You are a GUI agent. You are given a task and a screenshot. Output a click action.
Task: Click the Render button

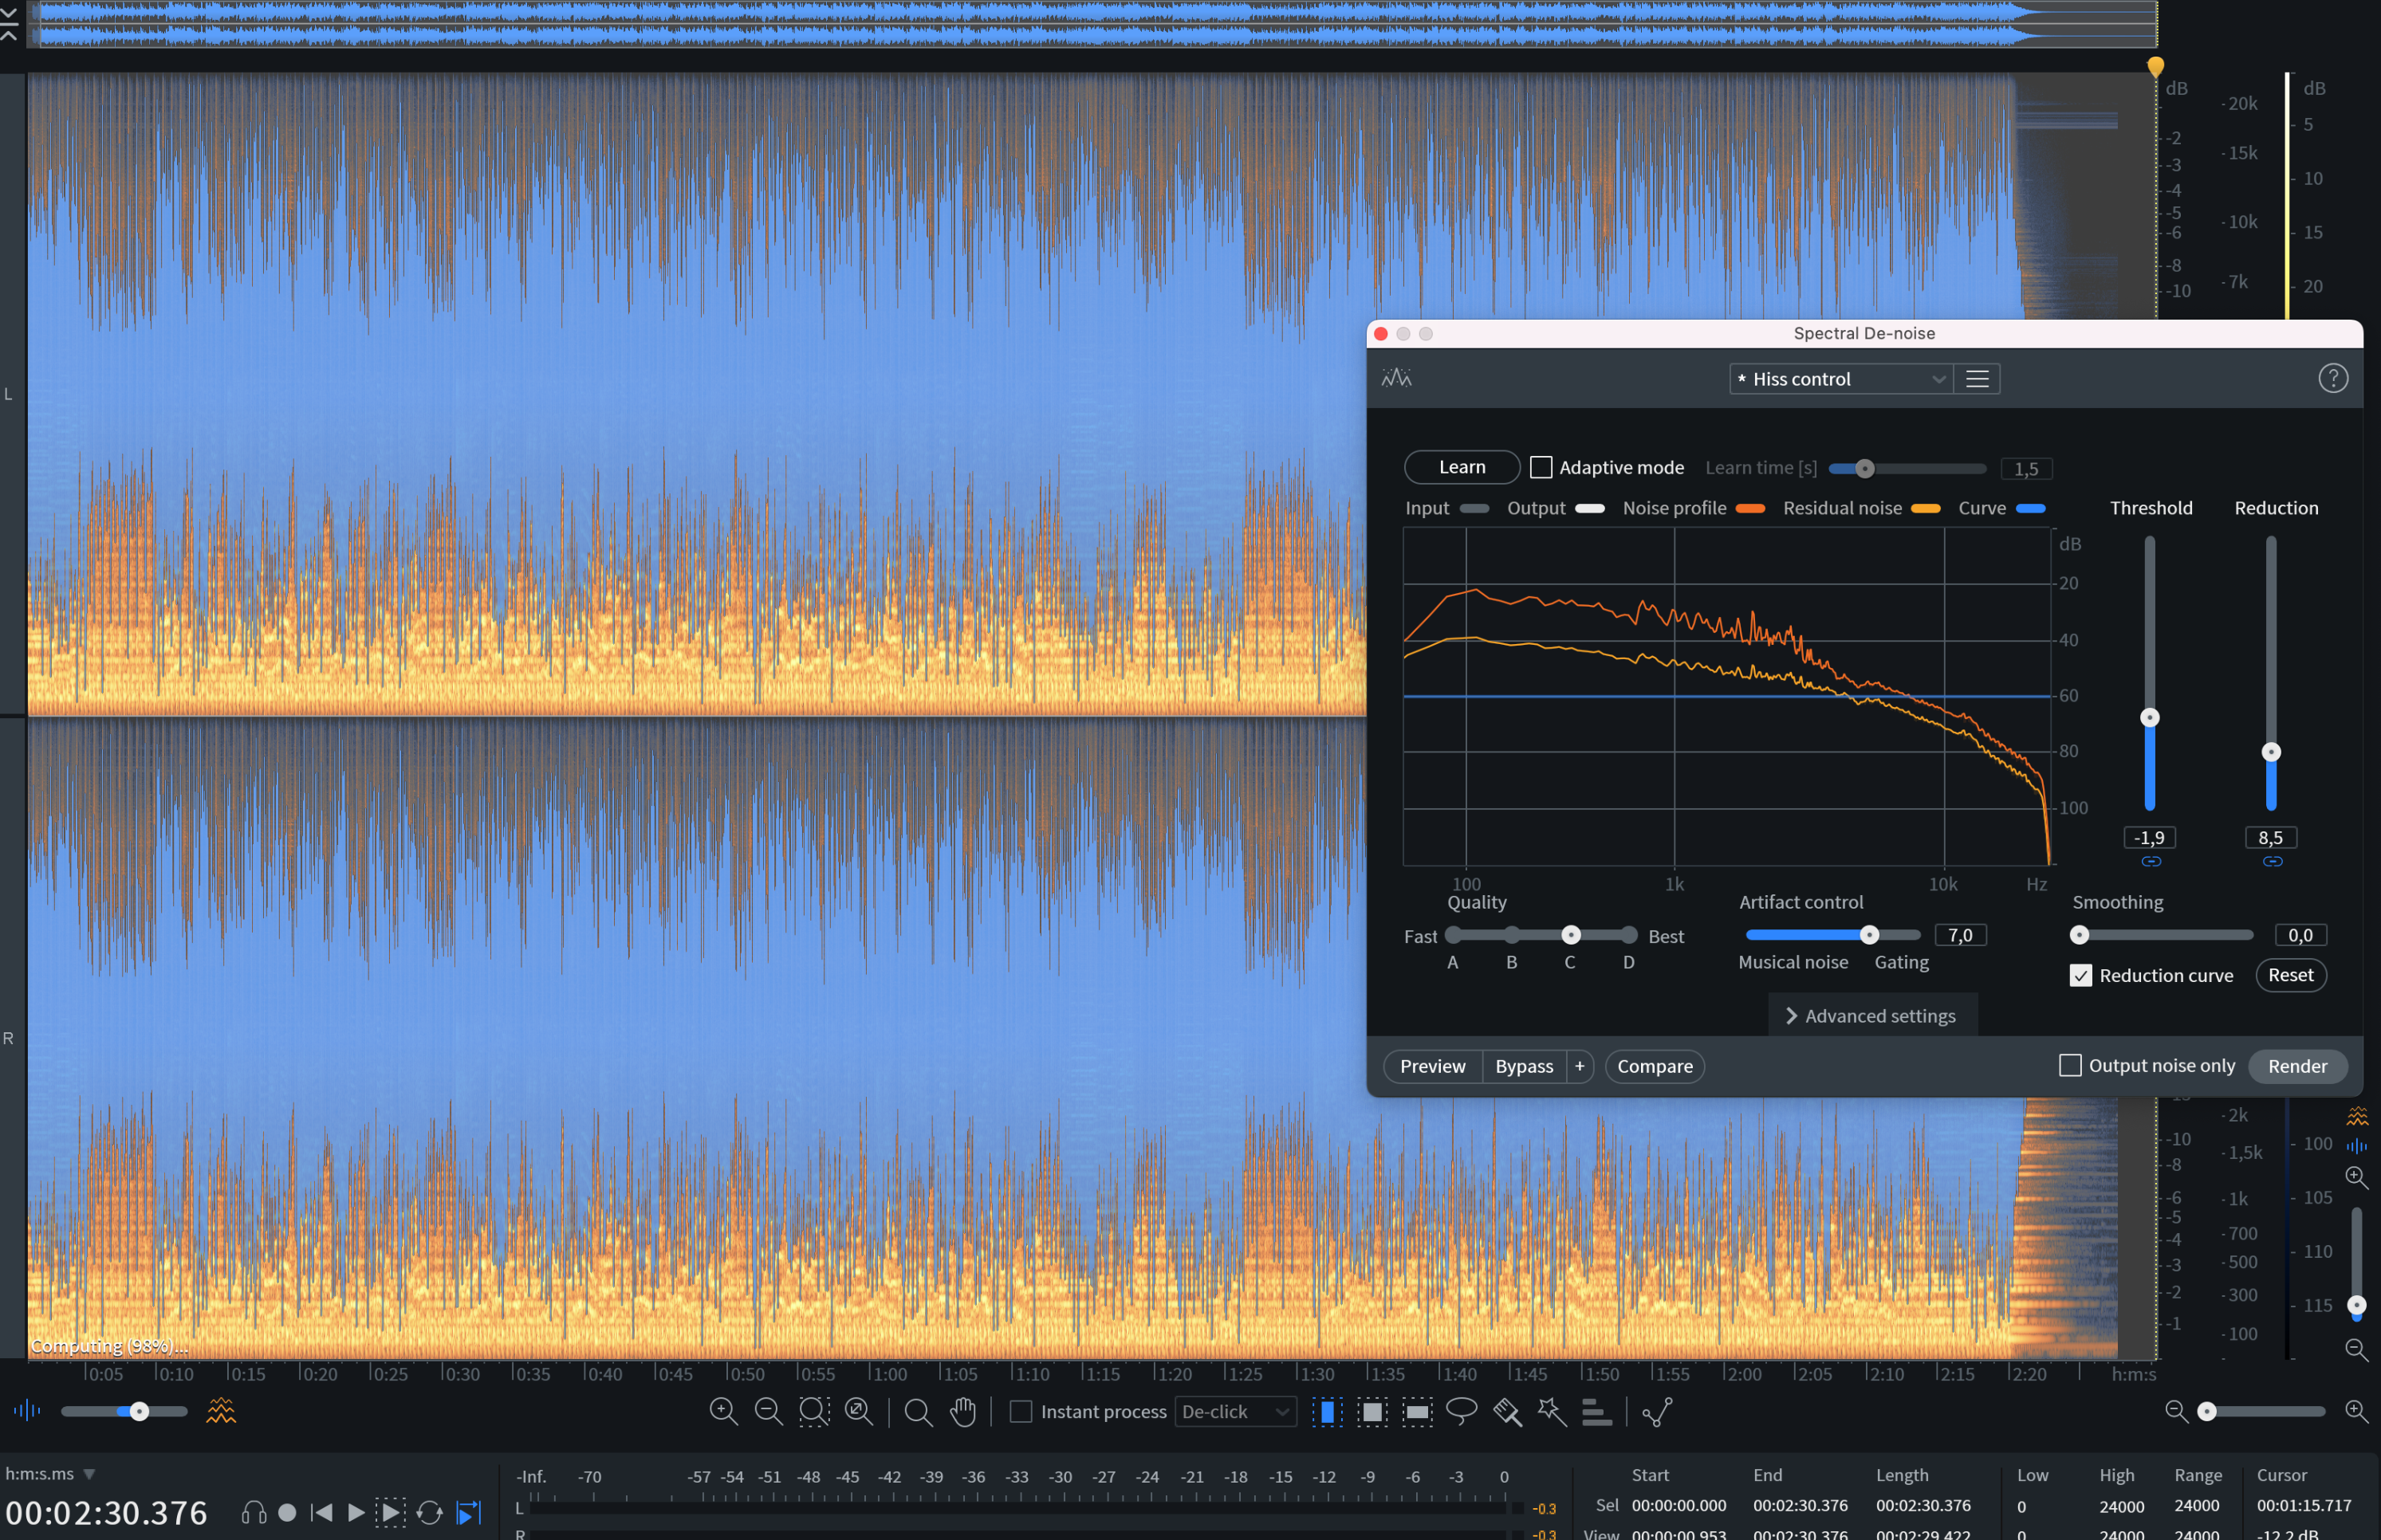coord(2297,1066)
